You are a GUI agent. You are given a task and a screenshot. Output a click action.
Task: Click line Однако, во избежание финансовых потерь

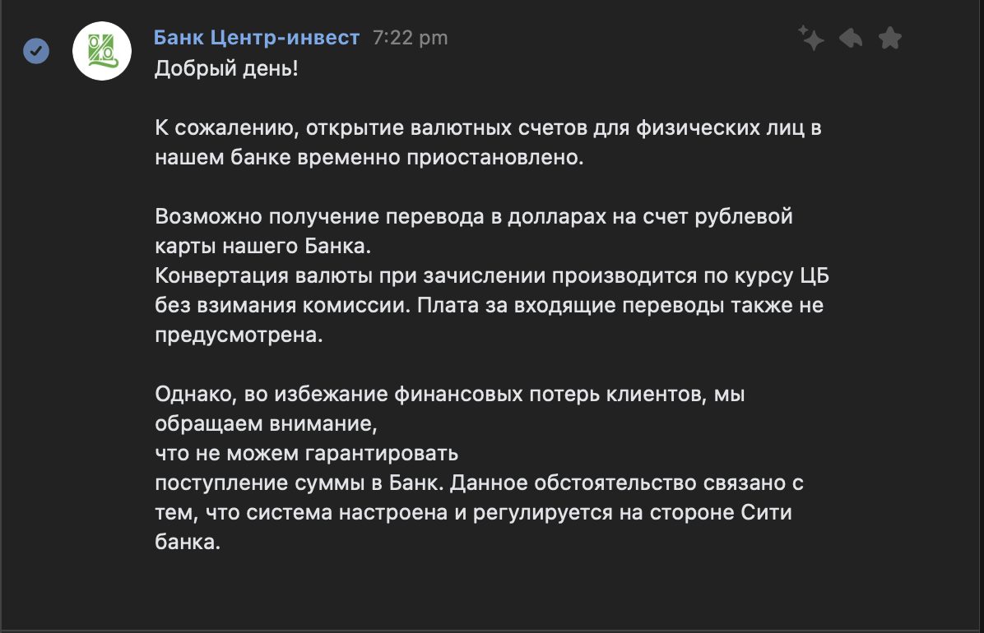(450, 394)
